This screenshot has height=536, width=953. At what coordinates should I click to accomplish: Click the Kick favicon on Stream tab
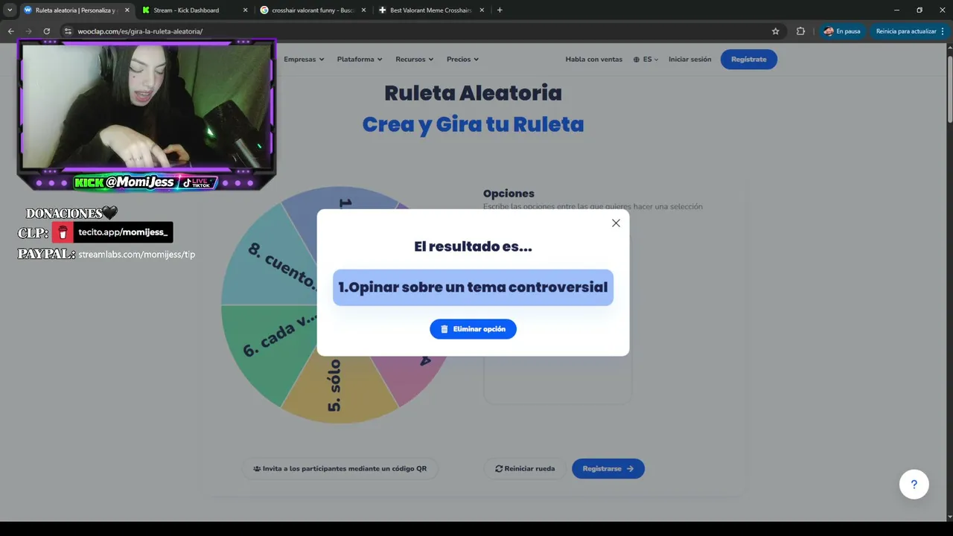point(146,10)
